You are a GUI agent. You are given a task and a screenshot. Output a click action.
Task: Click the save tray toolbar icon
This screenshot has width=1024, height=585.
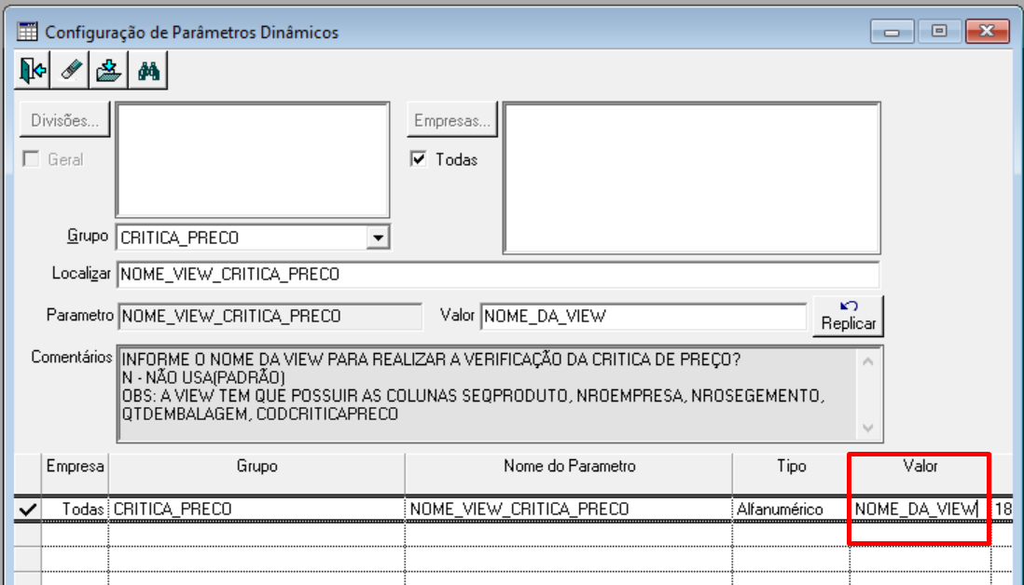108,71
